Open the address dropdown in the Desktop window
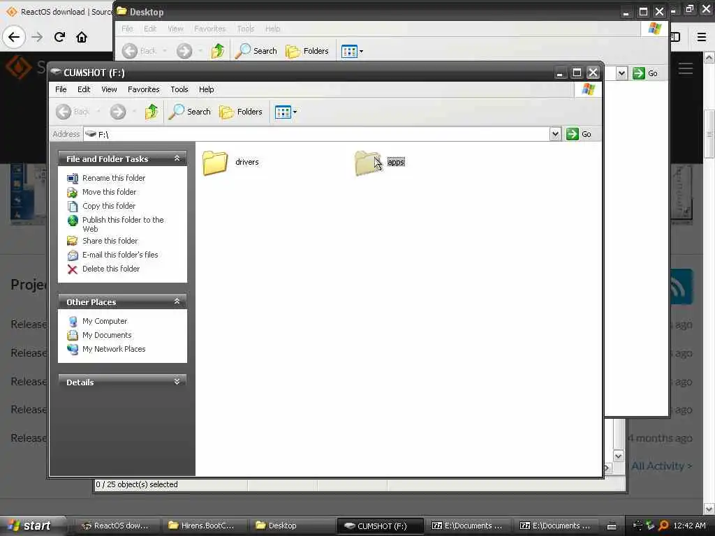Image resolution: width=715 pixels, height=536 pixels. coord(621,73)
